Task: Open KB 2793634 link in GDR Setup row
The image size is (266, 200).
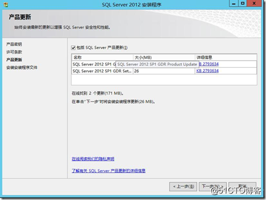Action: click(207, 71)
